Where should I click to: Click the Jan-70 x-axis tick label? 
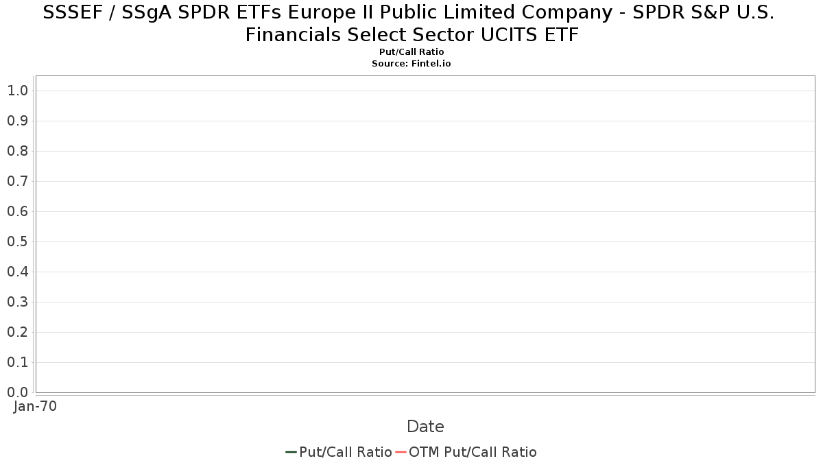35,406
